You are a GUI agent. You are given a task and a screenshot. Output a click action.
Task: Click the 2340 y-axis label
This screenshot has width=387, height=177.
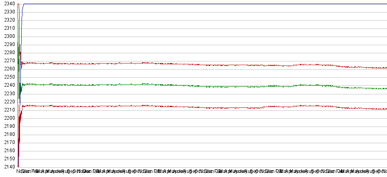8,4
